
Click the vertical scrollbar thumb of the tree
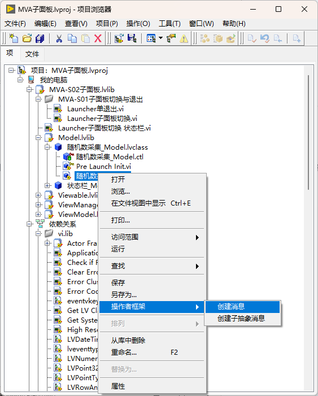click(x=308, y=132)
